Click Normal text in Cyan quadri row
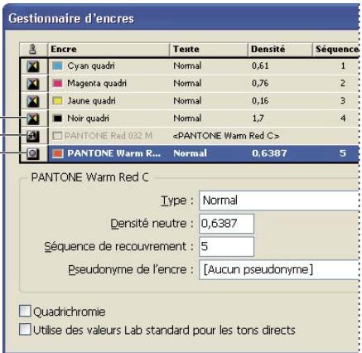 pyautogui.click(x=187, y=66)
